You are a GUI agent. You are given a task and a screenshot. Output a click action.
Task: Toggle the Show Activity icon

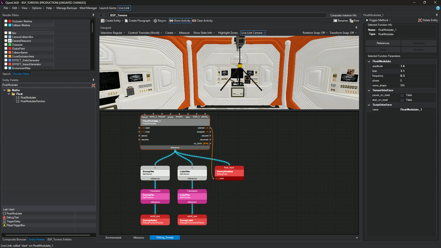pyautogui.click(x=171, y=21)
